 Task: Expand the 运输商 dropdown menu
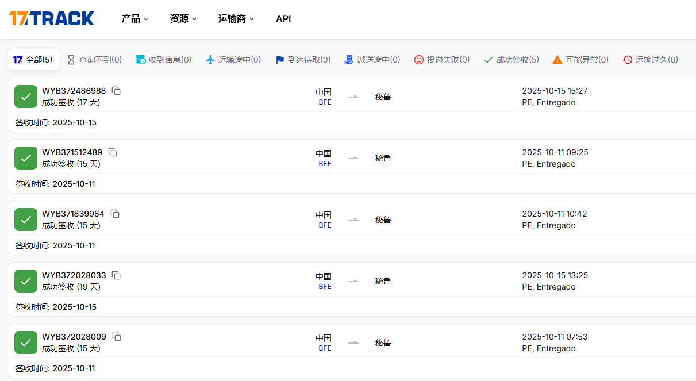click(x=236, y=19)
